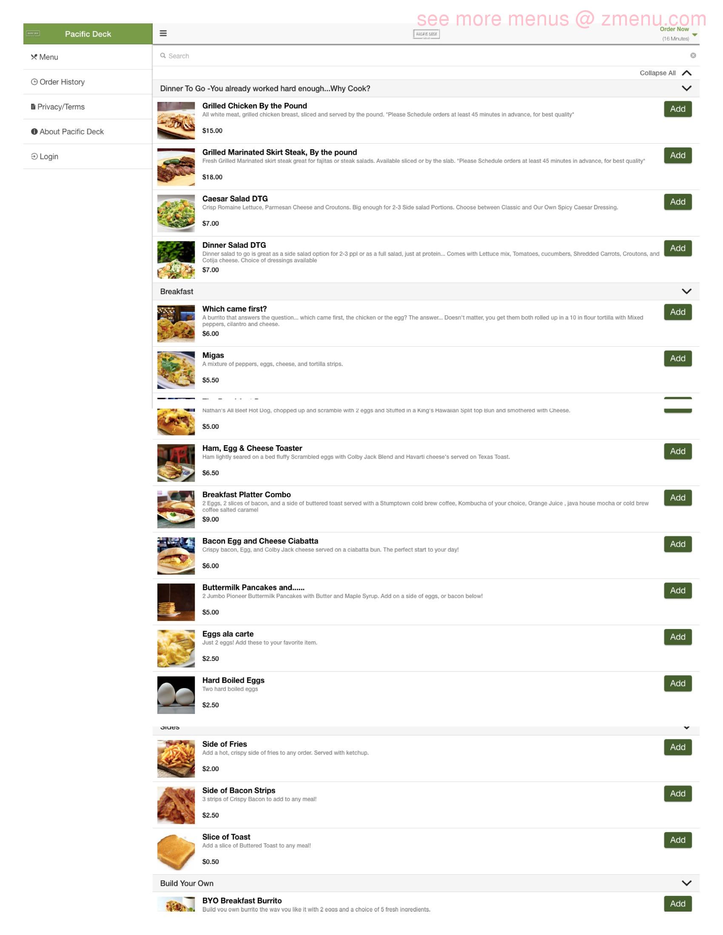
Task: Add Side of Bacon Strips
Action: coord(677,794)
